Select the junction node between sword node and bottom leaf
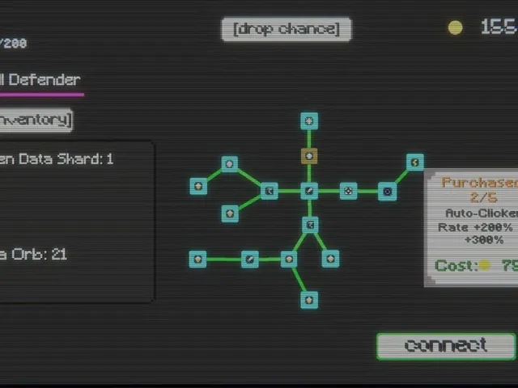 point(289,259)
